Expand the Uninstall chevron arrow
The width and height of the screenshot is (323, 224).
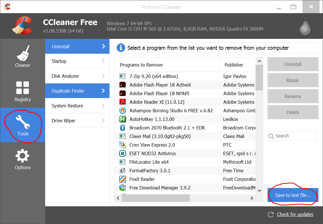(103, 46)
